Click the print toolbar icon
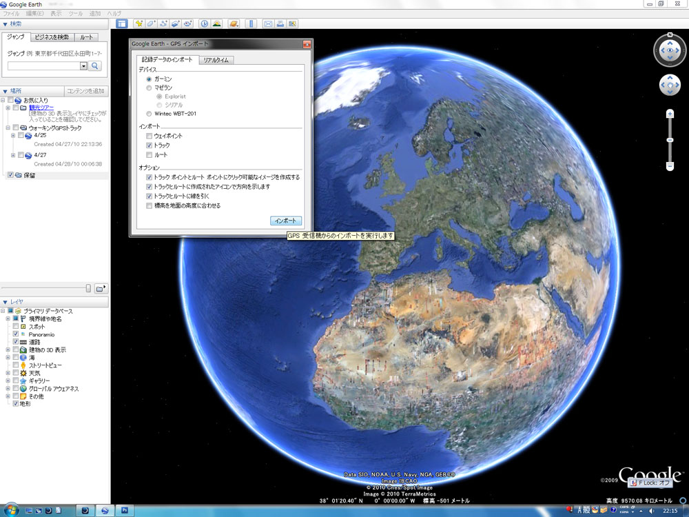The width and height of the screenshot is (689, 517). (x=280, y=23)
